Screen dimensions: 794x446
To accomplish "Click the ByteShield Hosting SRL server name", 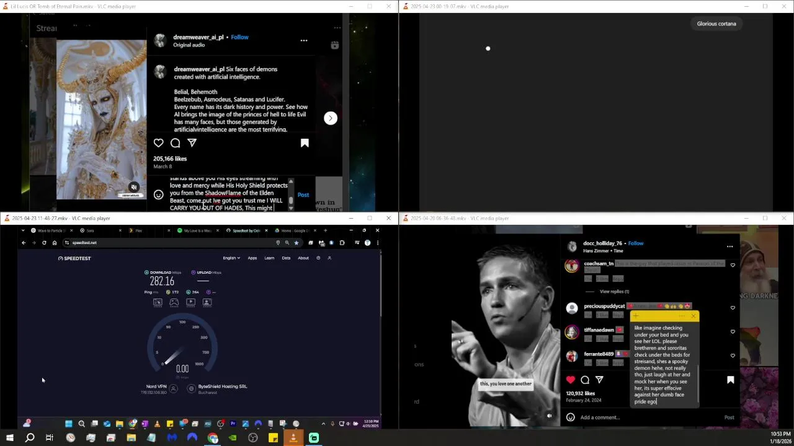I will [223, 386].
